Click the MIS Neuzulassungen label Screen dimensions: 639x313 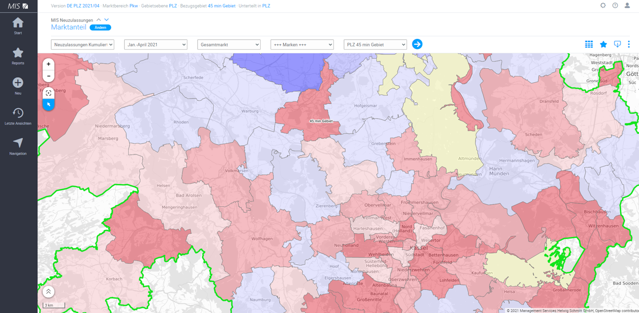click(72, 20)
